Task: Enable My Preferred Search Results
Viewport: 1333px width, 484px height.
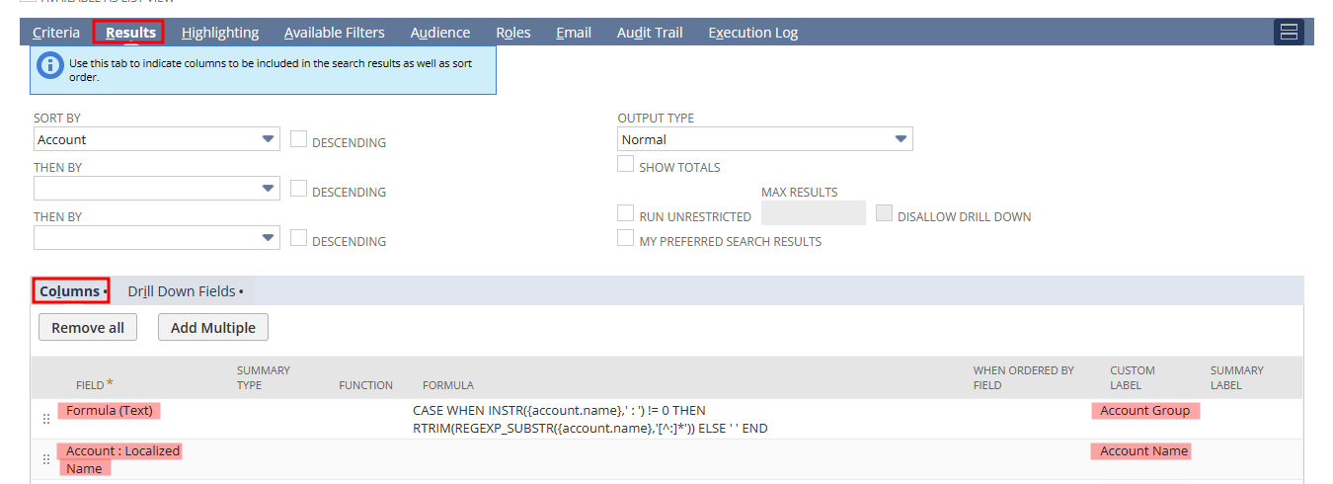Action: tap(625, 238)
